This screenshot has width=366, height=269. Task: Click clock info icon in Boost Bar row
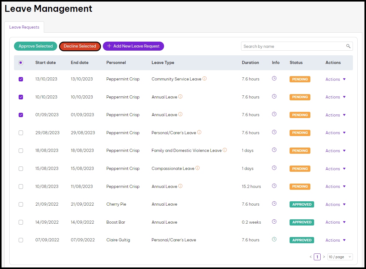(x=274, y=222)
